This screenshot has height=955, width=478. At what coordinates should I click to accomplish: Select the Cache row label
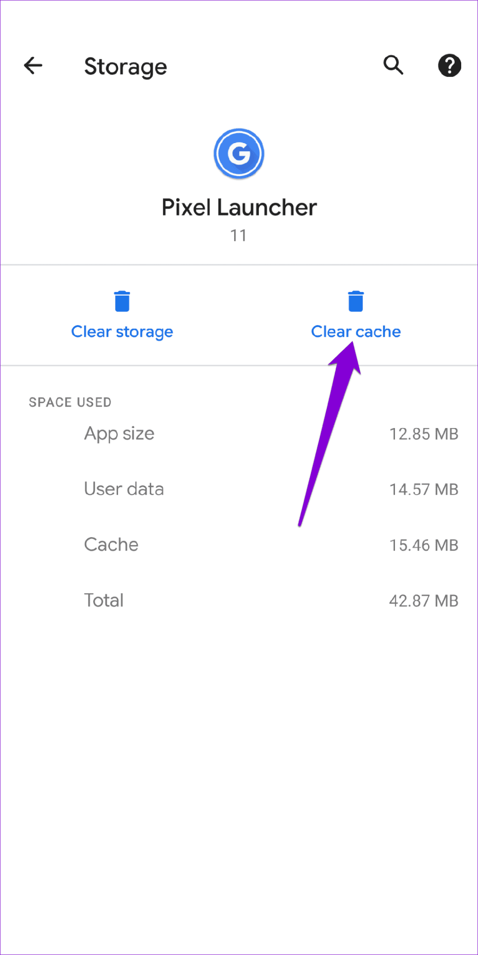tap(111, 545)
